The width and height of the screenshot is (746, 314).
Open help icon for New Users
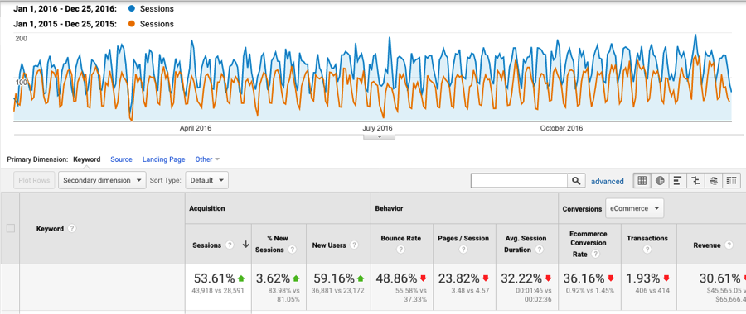[x=354, y=245]
